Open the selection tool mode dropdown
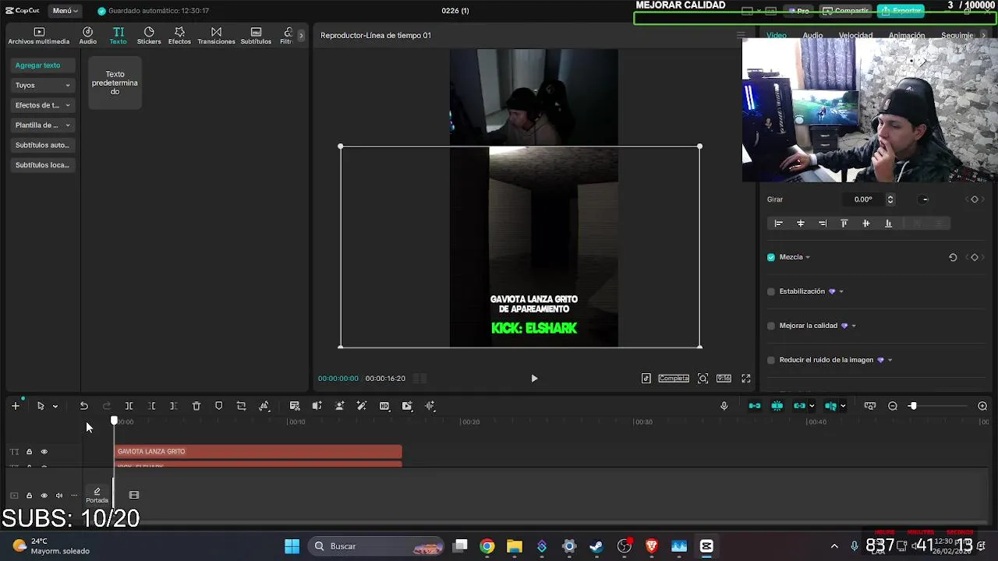998x561 pixels. (x=55, y=406)
